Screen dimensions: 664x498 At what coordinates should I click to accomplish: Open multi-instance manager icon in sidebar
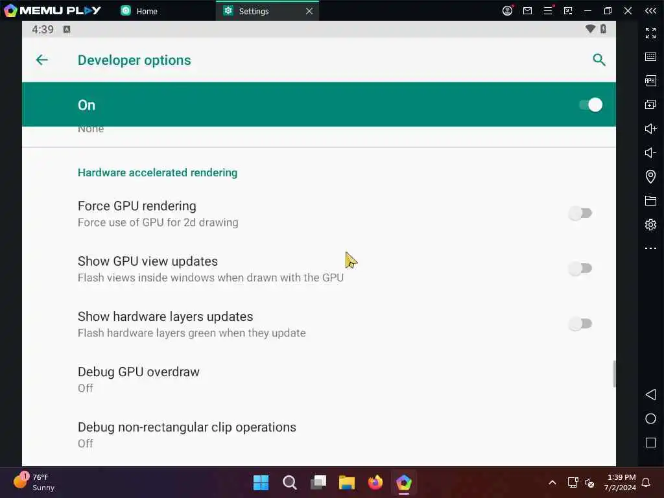pyautogui.click(x=650, y=104)
